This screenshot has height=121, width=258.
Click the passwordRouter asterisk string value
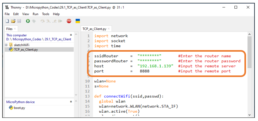[149, 61]
